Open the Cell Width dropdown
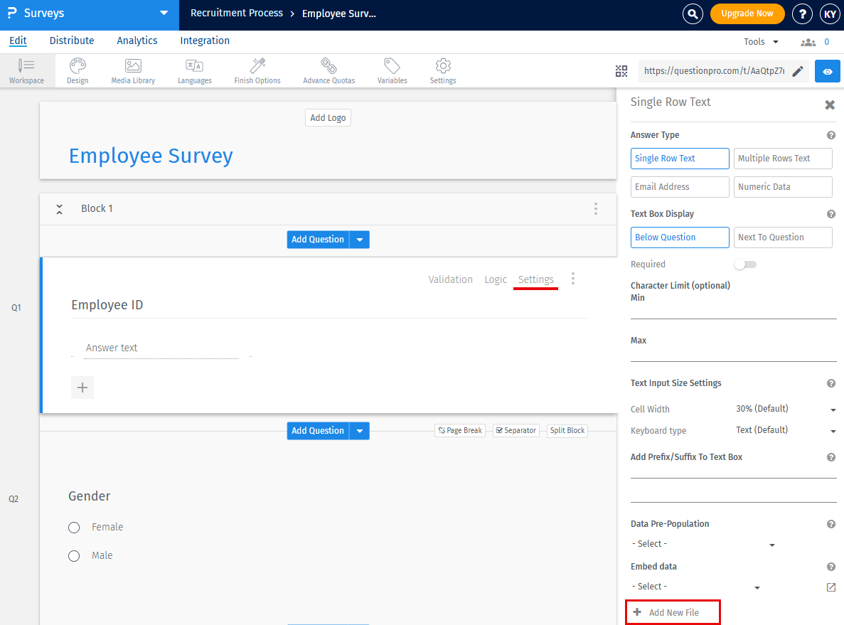844x625 pixels. click(786, 409)
